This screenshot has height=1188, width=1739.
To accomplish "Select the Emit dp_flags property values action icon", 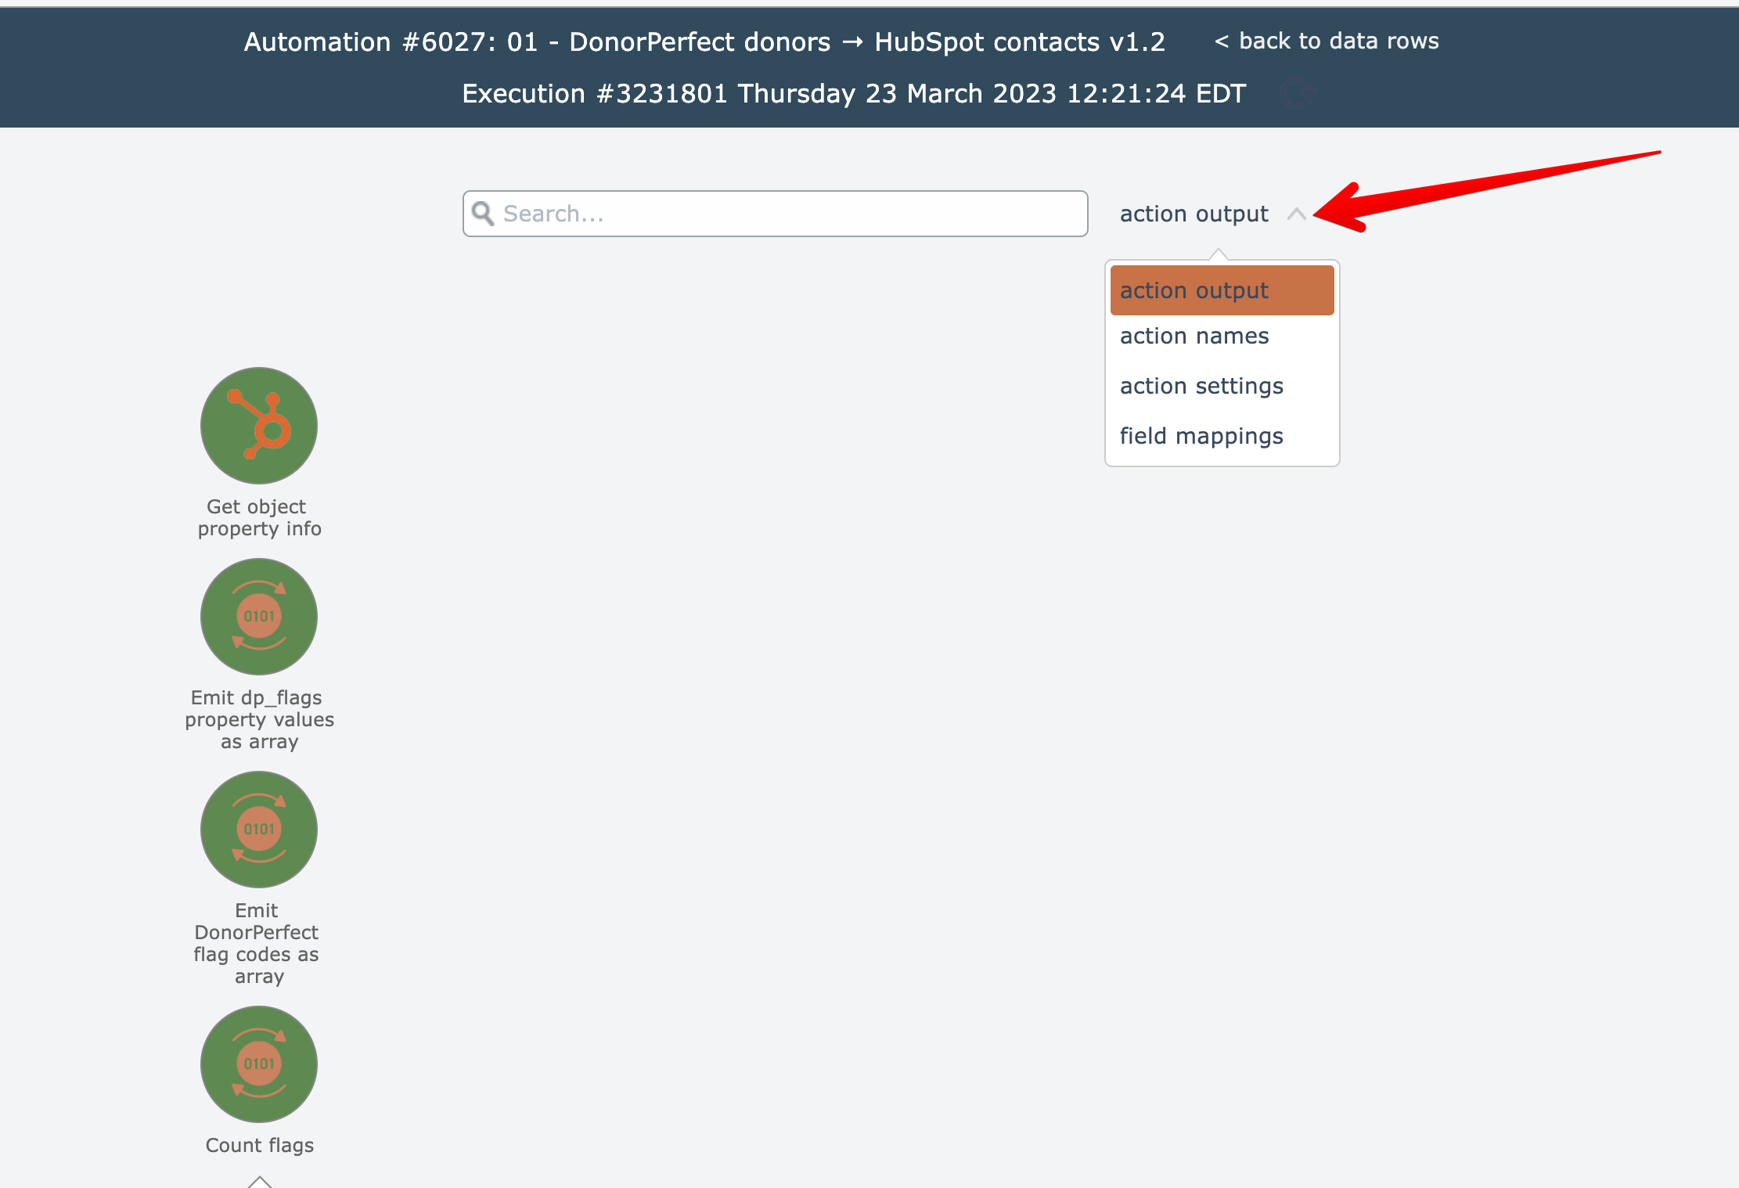I will [259, 617].
